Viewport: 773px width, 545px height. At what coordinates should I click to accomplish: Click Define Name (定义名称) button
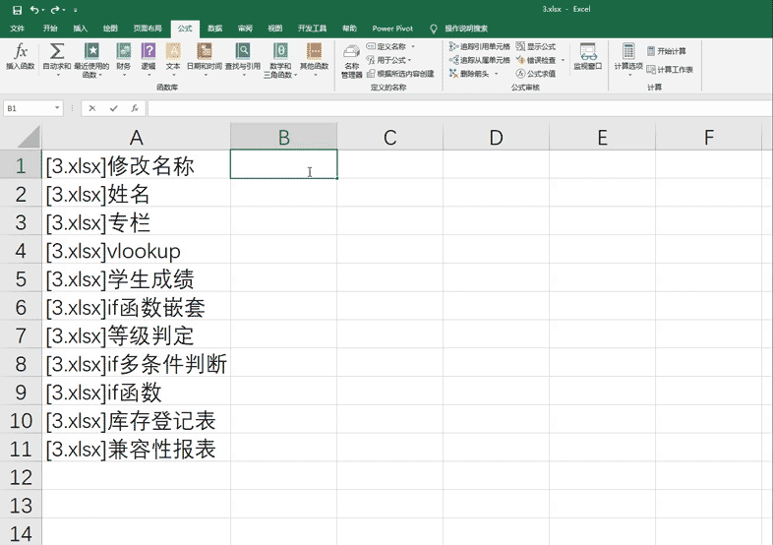tap(386, 46)
